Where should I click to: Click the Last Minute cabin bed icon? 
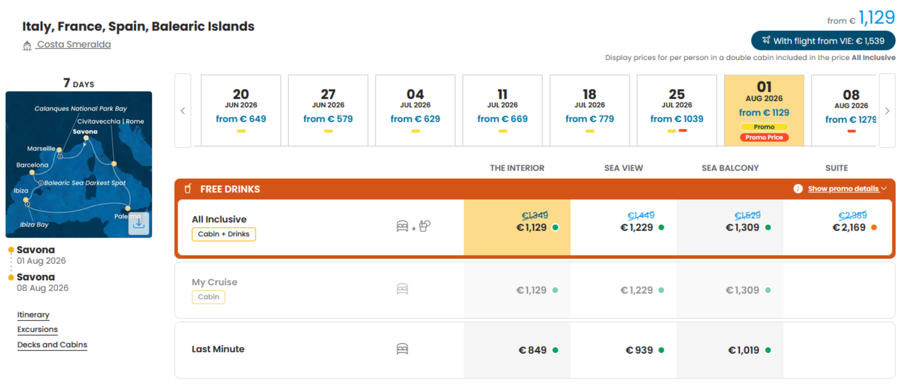coord(402,349)
